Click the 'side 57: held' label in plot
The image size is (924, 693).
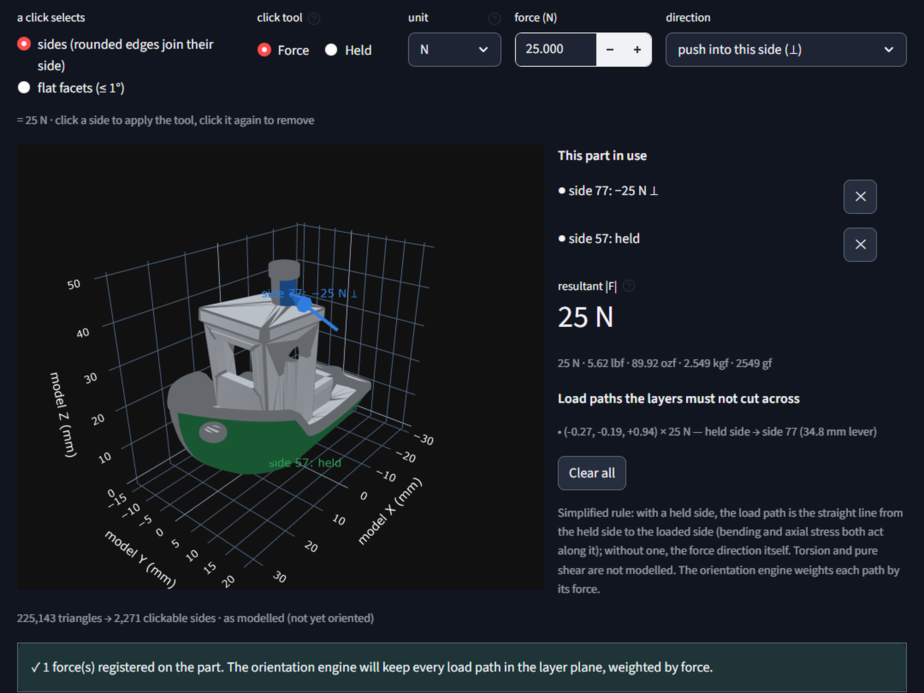coord(305,463)
